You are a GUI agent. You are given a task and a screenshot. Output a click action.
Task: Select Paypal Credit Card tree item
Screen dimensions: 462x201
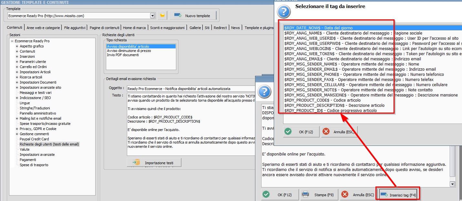(x=34, y=139)
